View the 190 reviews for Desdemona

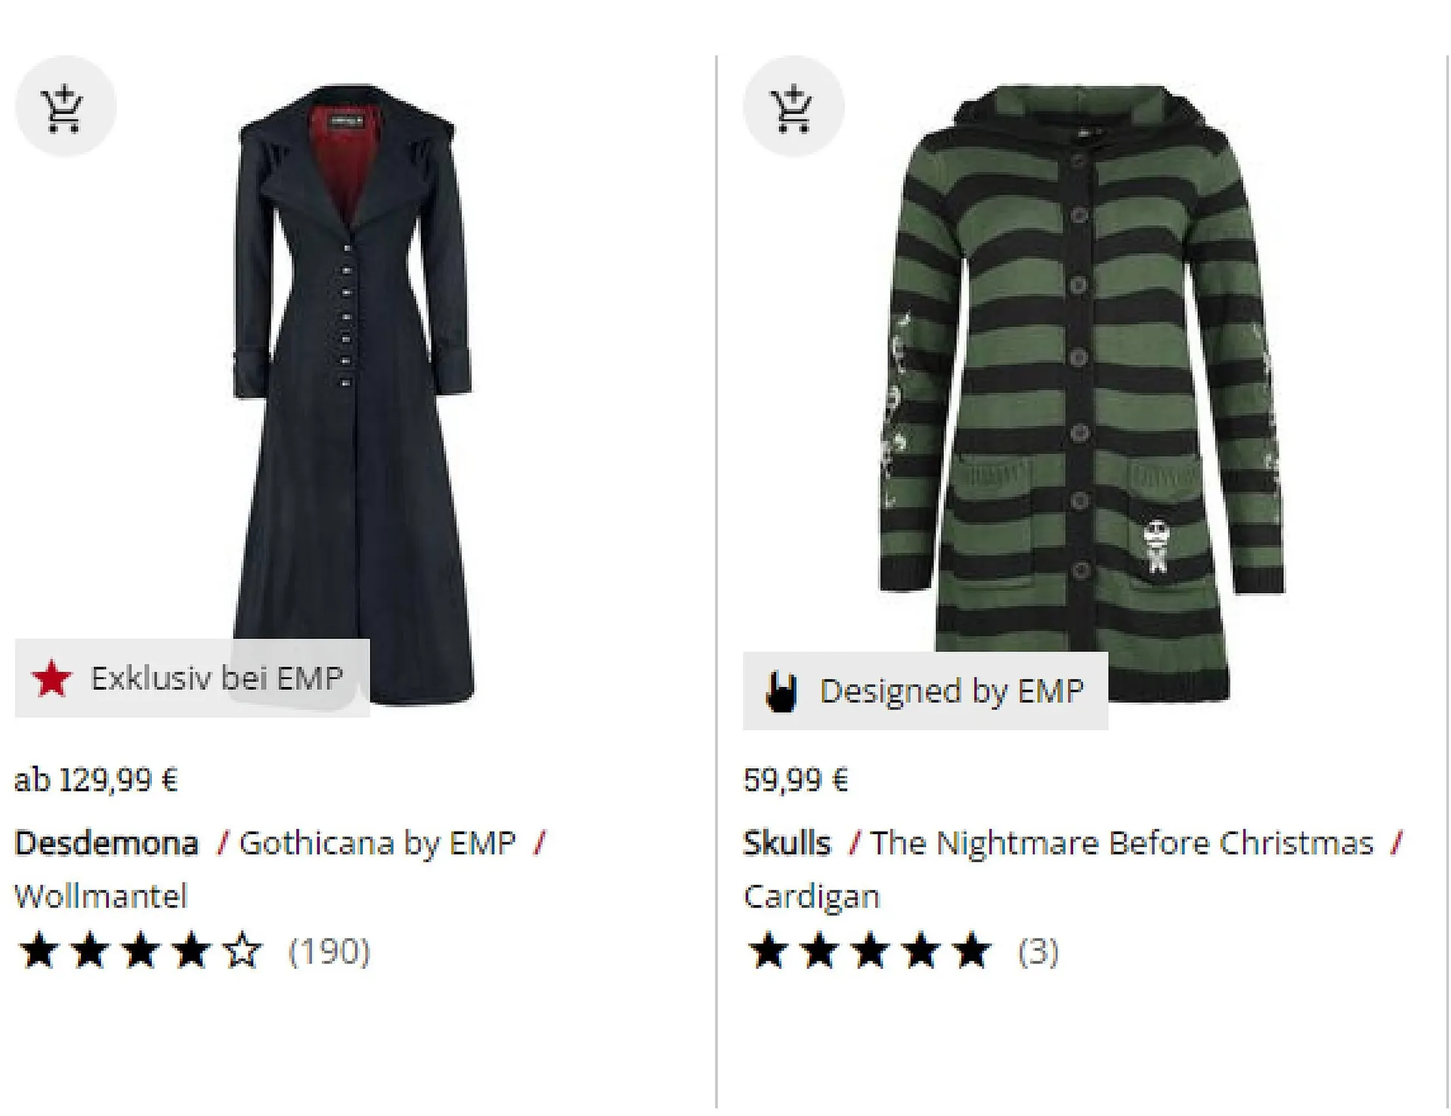tap(329, 951)
